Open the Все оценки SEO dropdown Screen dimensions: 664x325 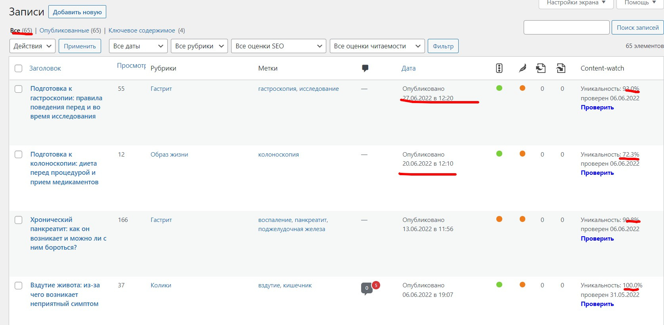tap(278, 46)
